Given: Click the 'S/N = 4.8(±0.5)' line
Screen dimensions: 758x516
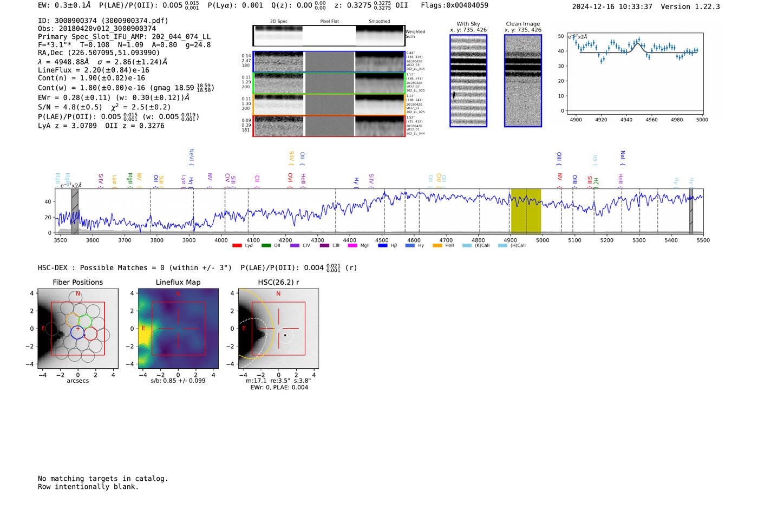Looking at the screenshot, I should coord(70,107).
